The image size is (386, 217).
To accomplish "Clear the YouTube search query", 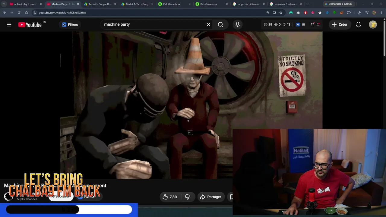I will [x=208, y=25].
